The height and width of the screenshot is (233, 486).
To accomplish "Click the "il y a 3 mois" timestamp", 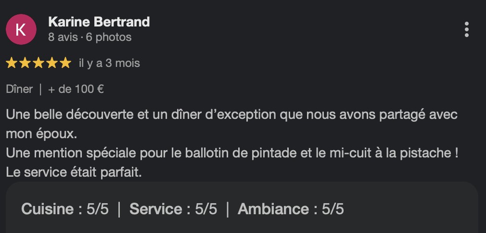I will [x=109, y=63].
